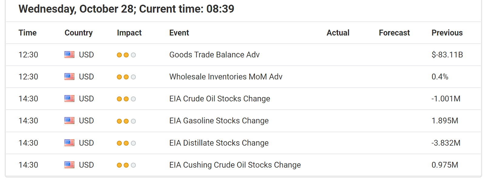486x180 pixels.
Task: Click the US flag in EIA Crude Oil Stocks row
Action: pyautogui.click(x=69, y=99)
